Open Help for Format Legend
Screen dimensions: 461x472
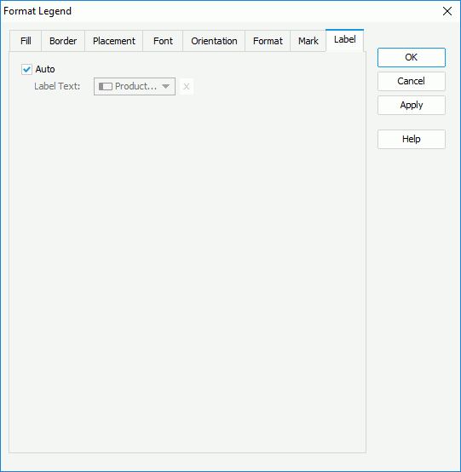[412, 140]
